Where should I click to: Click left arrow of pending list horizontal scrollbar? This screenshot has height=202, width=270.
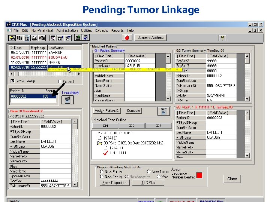coord(11,74)
